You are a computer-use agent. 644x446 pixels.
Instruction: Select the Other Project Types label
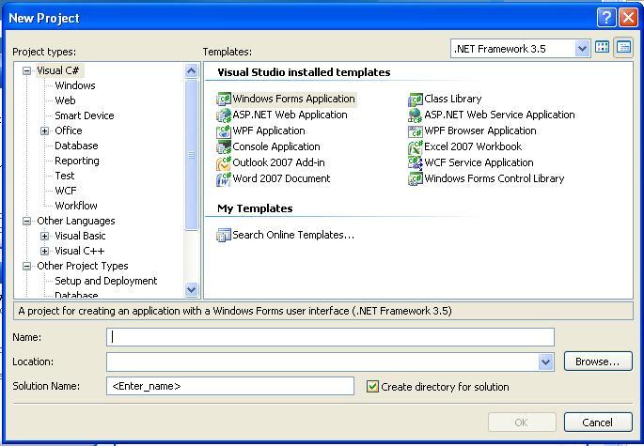[83, 266]
